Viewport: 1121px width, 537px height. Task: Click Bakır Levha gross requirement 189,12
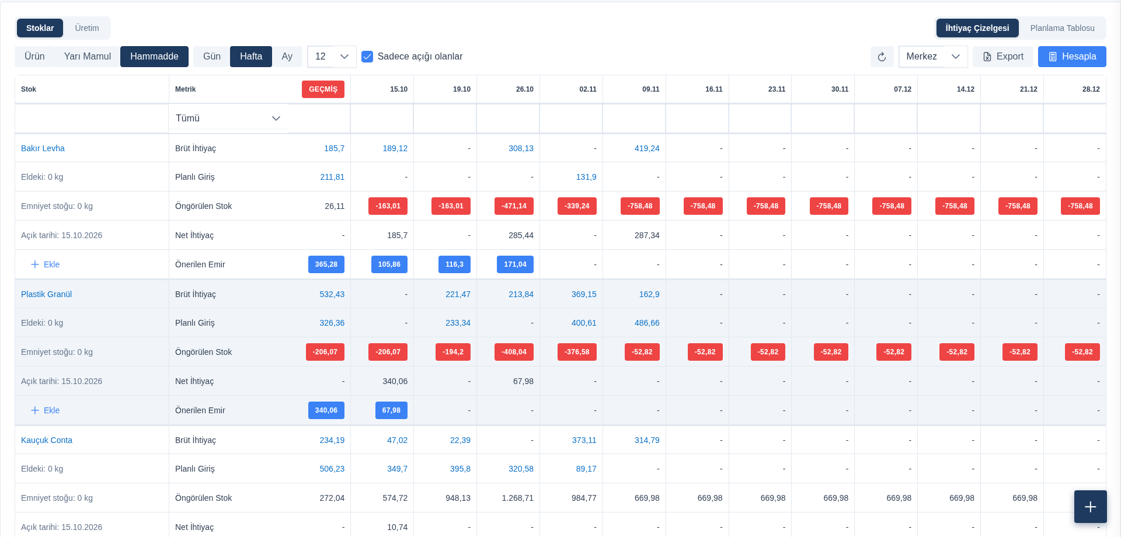point(395,148)
